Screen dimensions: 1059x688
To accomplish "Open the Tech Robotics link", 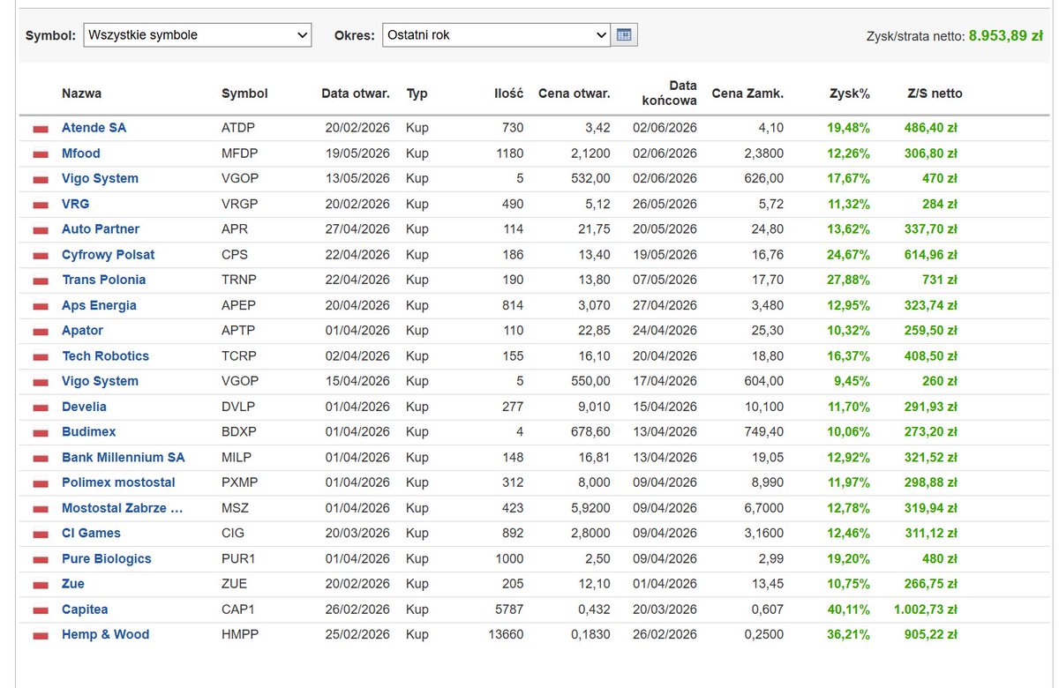I will 105,356.
